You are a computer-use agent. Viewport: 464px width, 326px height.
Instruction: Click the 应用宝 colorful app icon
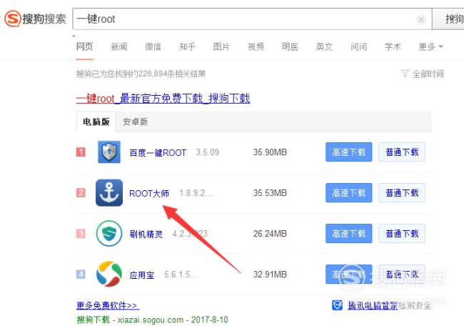pyautogui.click(x=109, y=274)
